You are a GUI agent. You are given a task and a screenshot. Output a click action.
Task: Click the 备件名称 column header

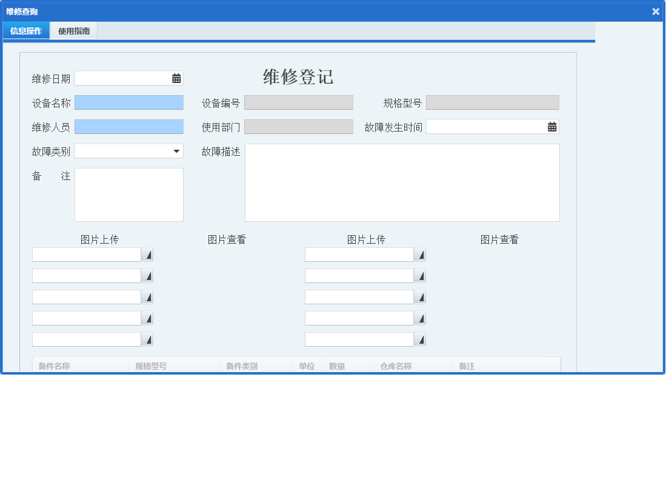(x=55, y=365)
